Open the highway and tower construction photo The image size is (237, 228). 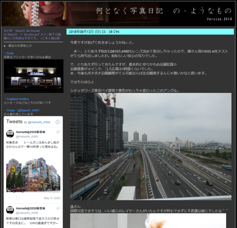(x=151, y=147)
